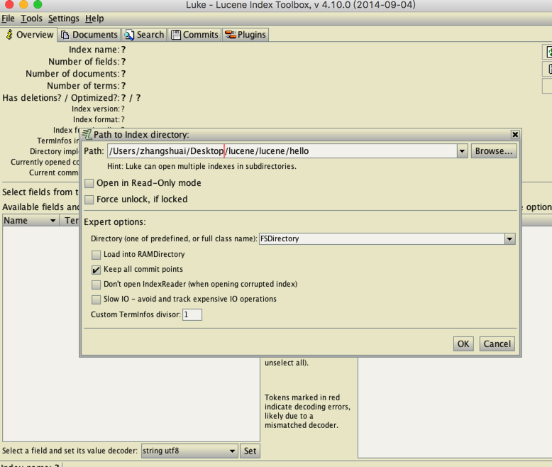
Task: Close the Path to Index directory dialog
Action: pos(515,135)
